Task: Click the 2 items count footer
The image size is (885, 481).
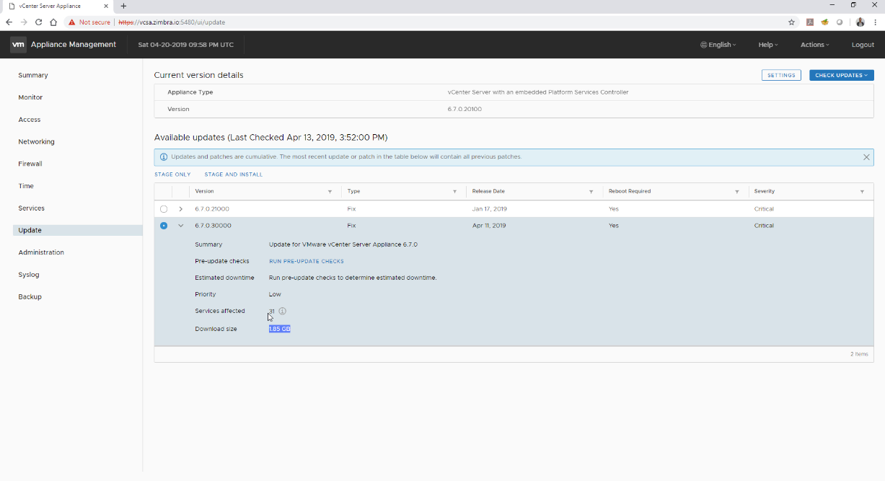Action: (x=859, y=354)
